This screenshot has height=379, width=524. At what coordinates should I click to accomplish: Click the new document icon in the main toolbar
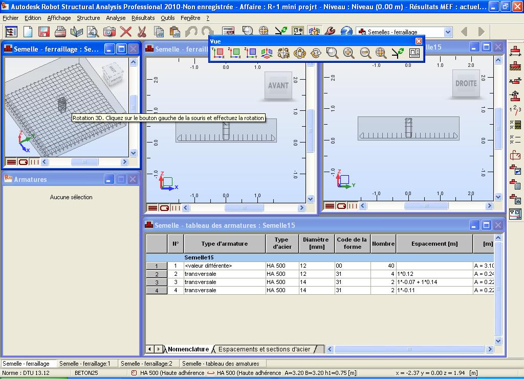(28, 32)
